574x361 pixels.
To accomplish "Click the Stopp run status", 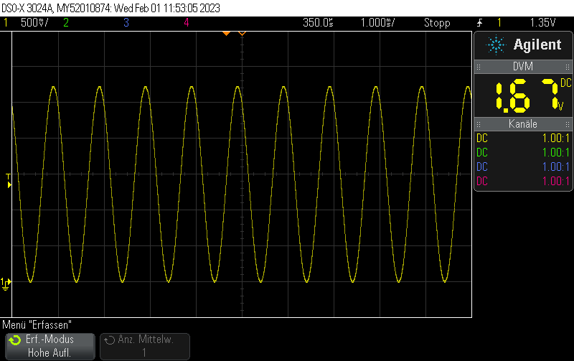I will tap(437, 23).
